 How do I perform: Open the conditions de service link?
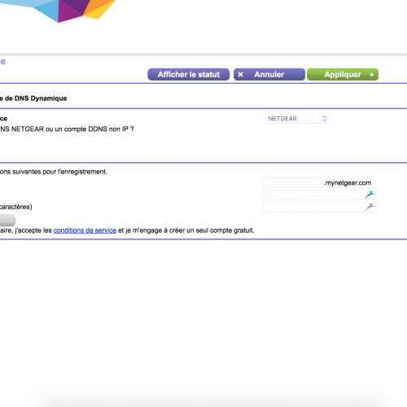point(85,230)
